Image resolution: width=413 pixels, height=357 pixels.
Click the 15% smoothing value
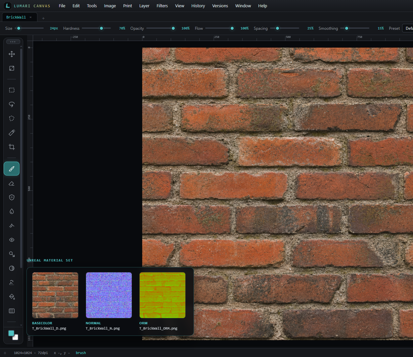[x=381, y=28]
